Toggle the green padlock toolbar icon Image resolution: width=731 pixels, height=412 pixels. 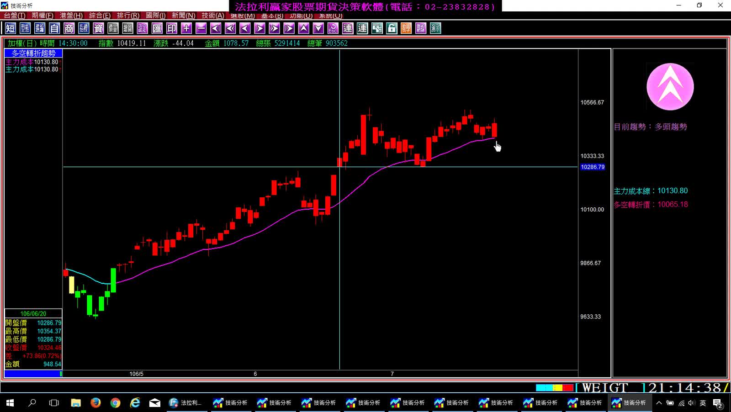pos(392,28)
